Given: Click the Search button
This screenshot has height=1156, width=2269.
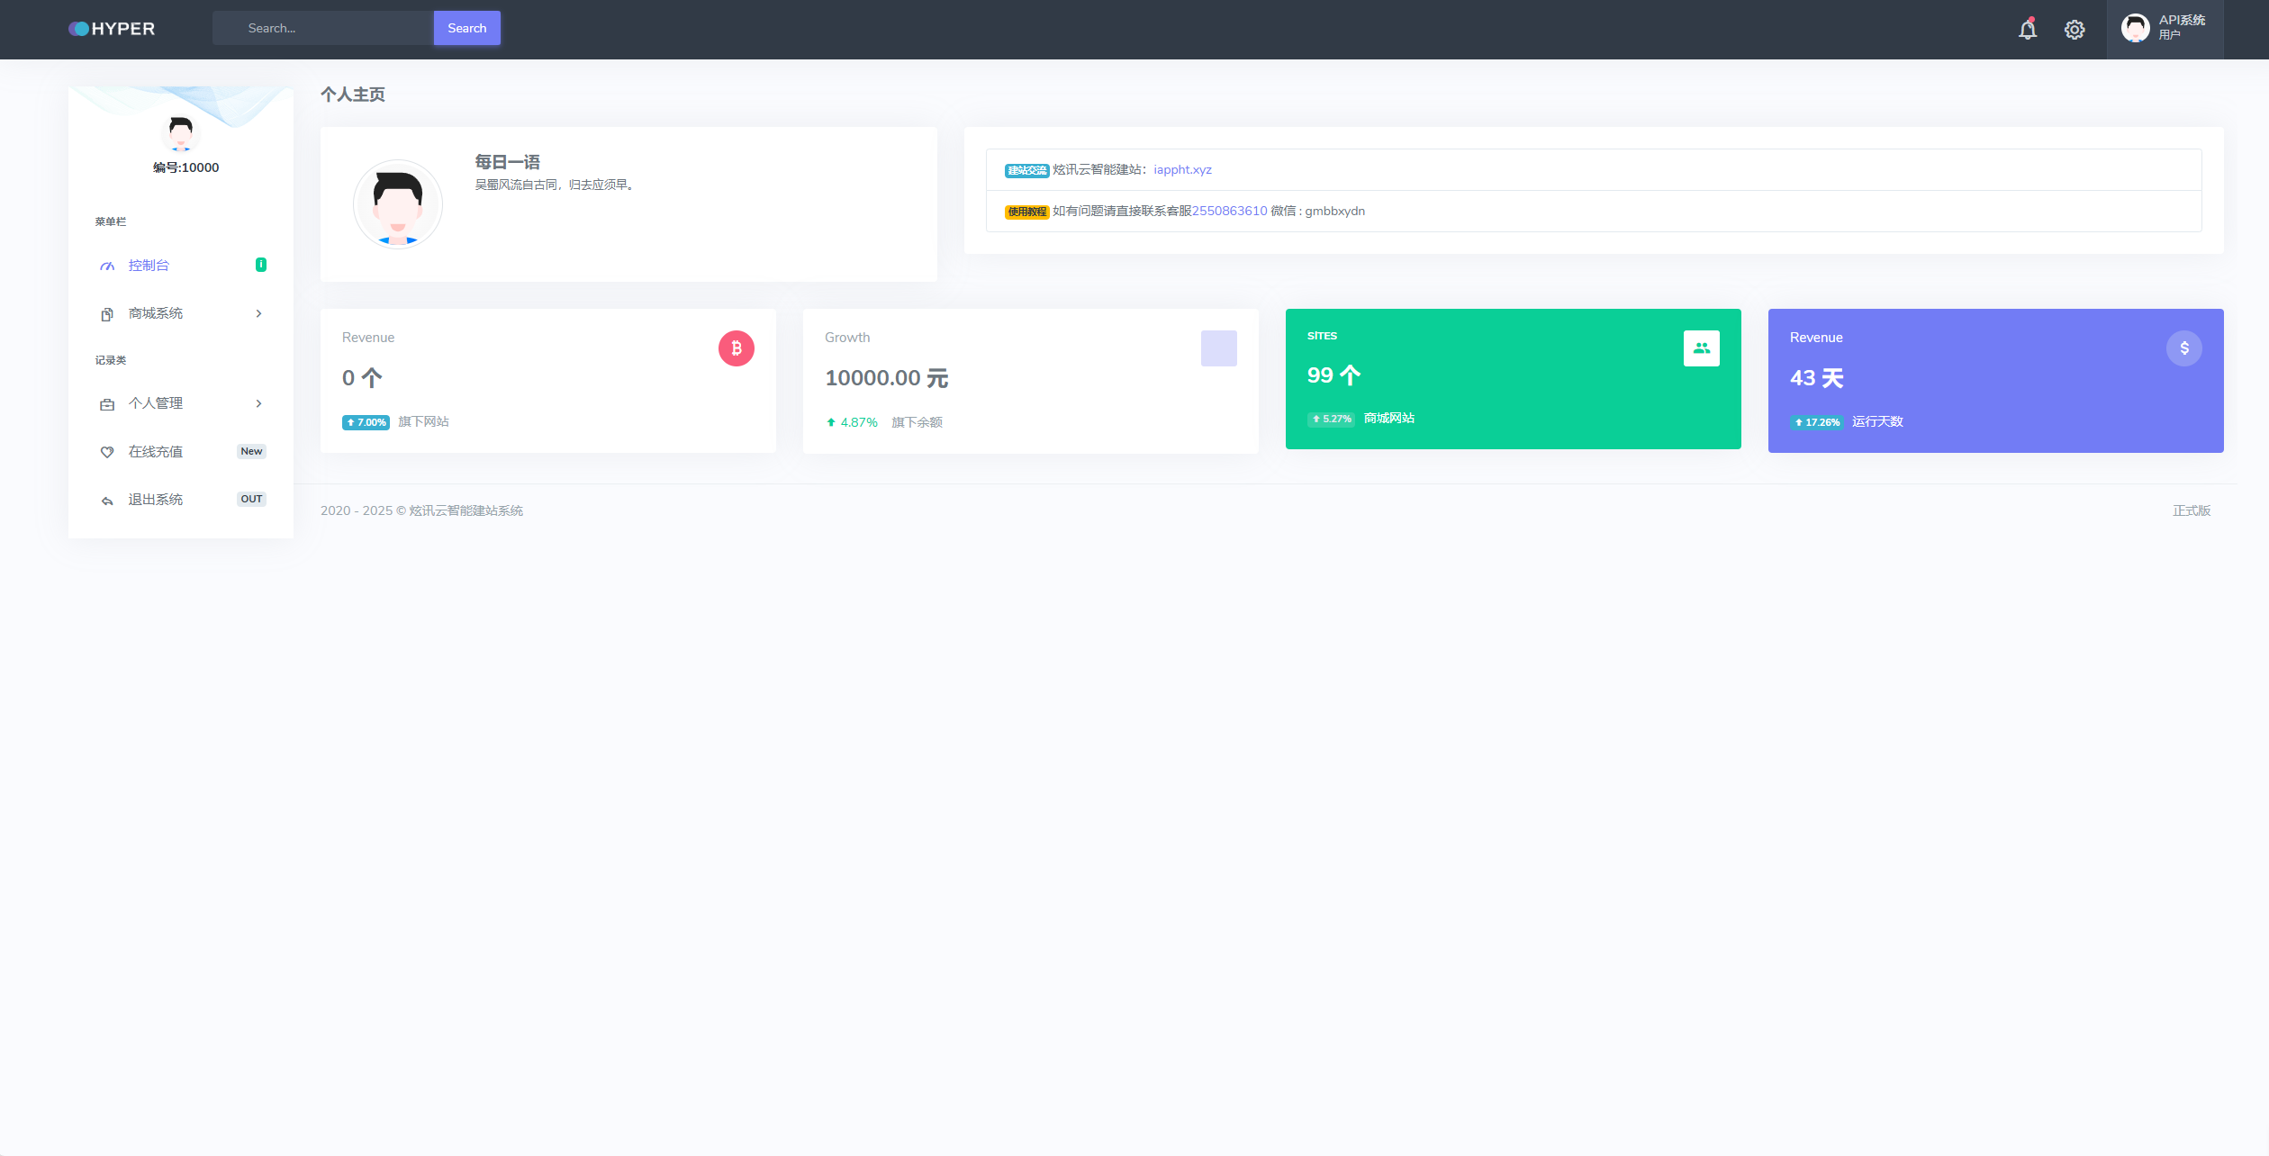Looking at the screenshot, I should 467,28.
